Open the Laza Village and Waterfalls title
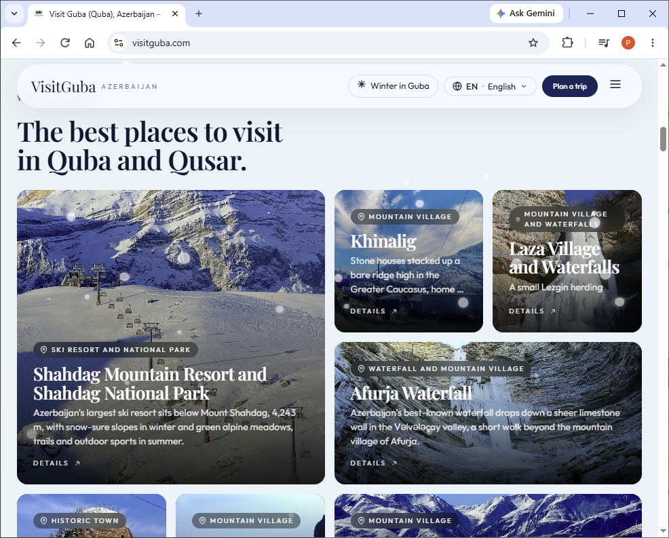 [x=564, y=258]
